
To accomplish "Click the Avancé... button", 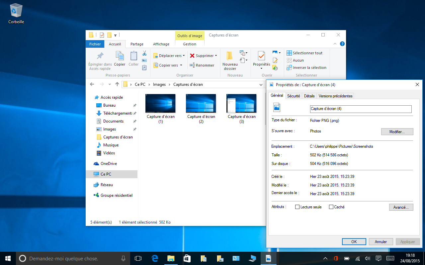I will click(401, 207).
